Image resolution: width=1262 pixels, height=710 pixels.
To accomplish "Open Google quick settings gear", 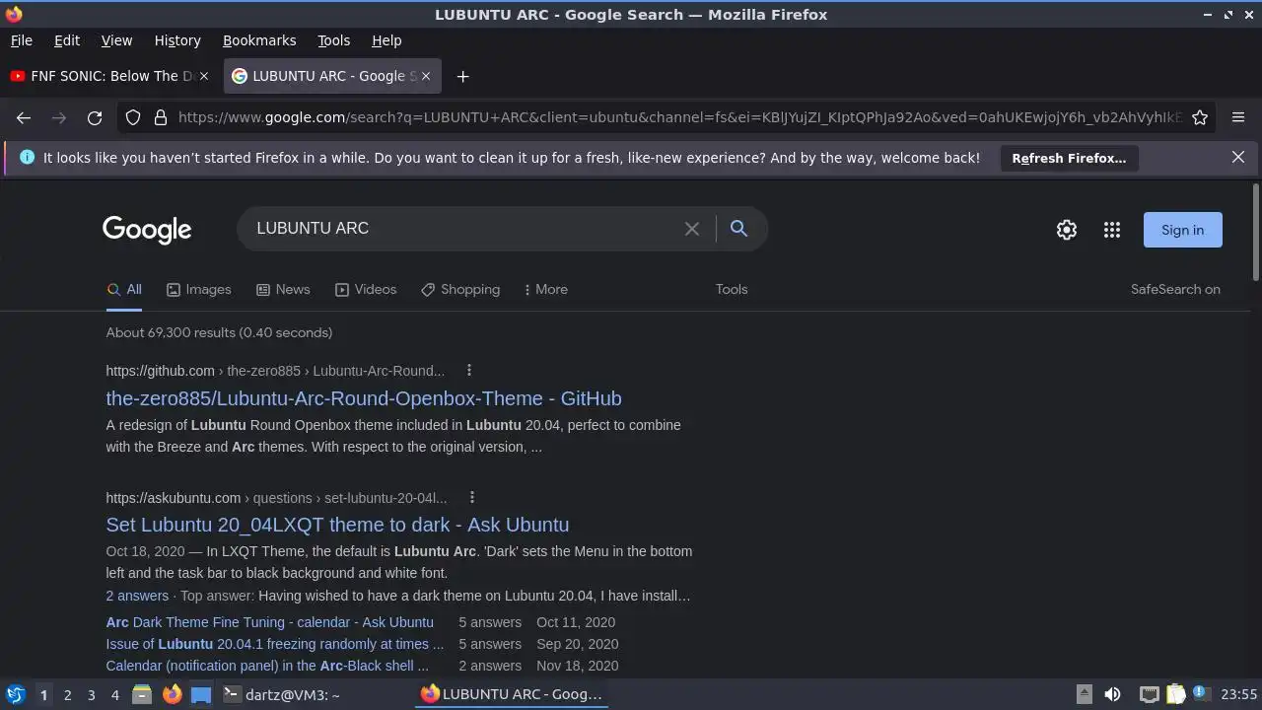I will pyautogui.click(x=1067, y=230).
